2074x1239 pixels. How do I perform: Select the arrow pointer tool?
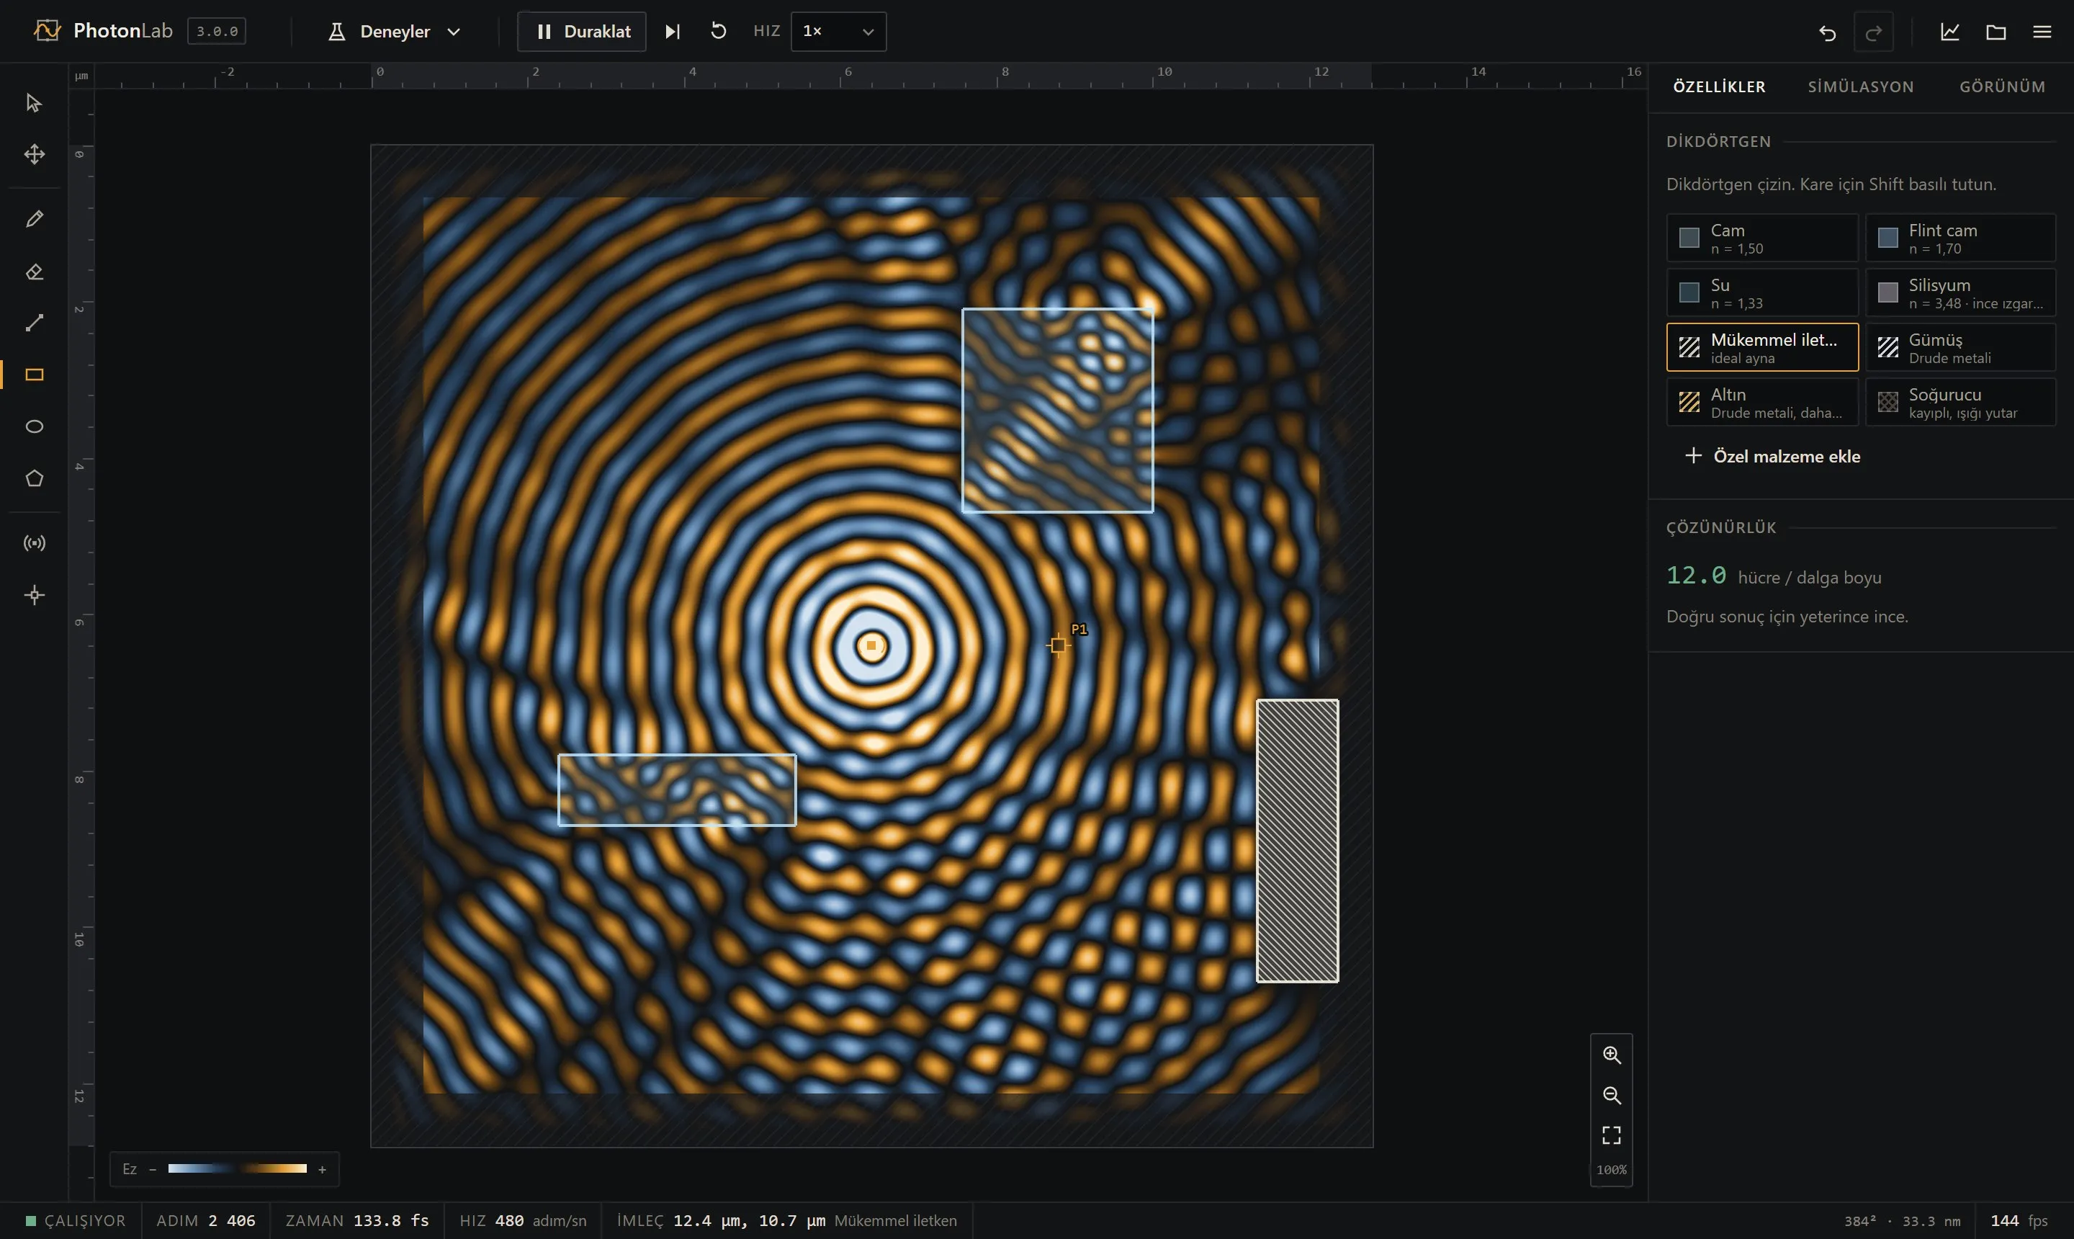pyautogui.click(x=35, y=103)
